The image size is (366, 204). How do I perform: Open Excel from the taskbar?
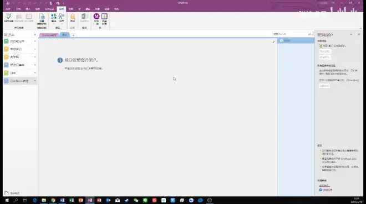coord(72,200)
